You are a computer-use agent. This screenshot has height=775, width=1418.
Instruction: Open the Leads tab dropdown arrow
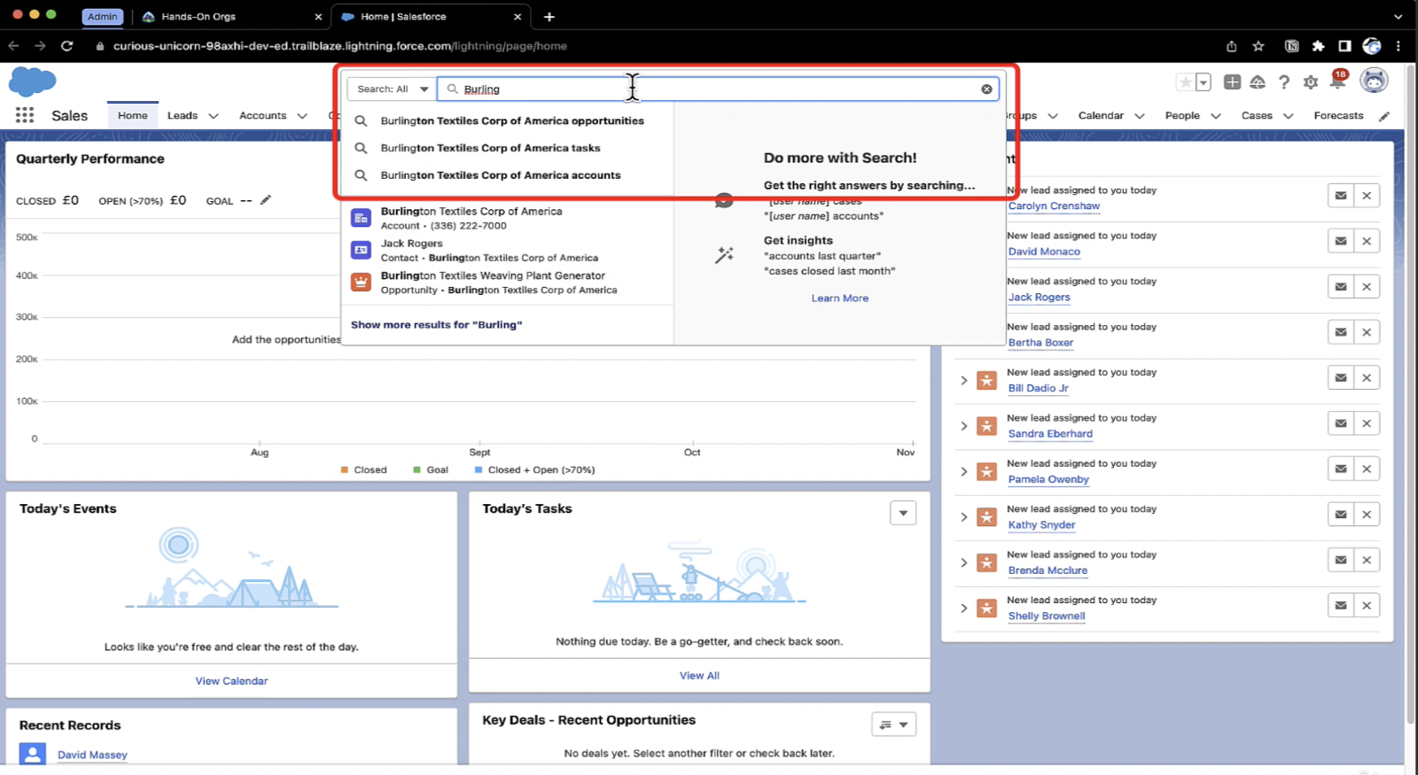pos(214,116)
